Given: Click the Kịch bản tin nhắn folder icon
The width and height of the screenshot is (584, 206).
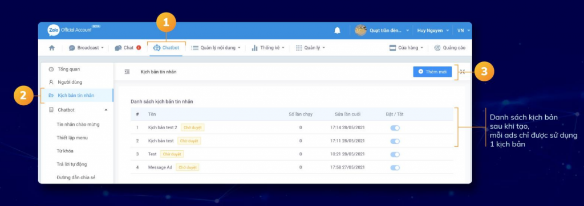Looking at the screenshot, I should coord(51,95).
